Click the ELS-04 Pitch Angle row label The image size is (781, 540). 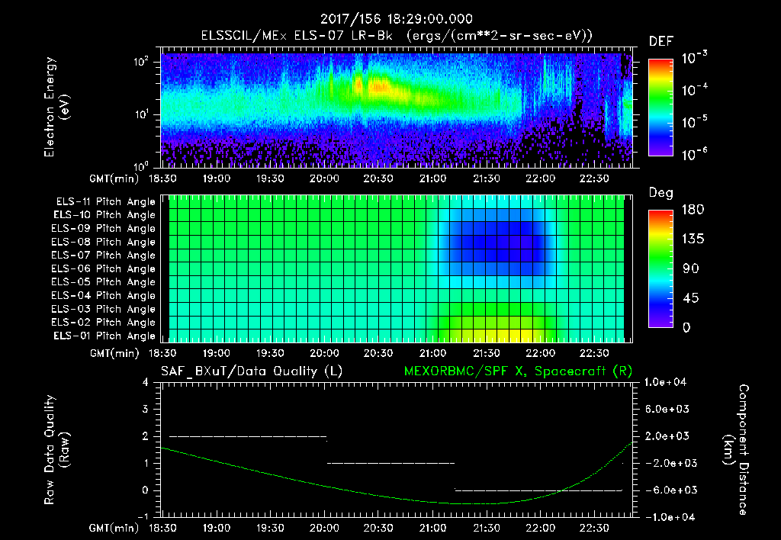click(x=103, y=295)
